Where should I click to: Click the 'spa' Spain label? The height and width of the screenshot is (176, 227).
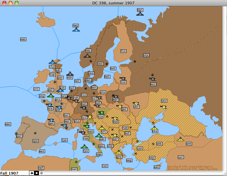click(x=35, y=141)
